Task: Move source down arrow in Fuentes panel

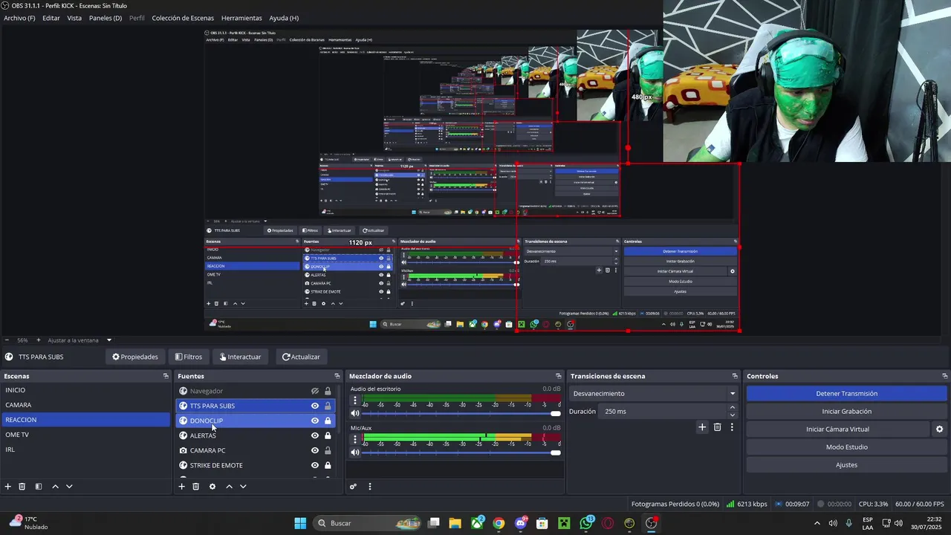Action: (x=243, y=487)
